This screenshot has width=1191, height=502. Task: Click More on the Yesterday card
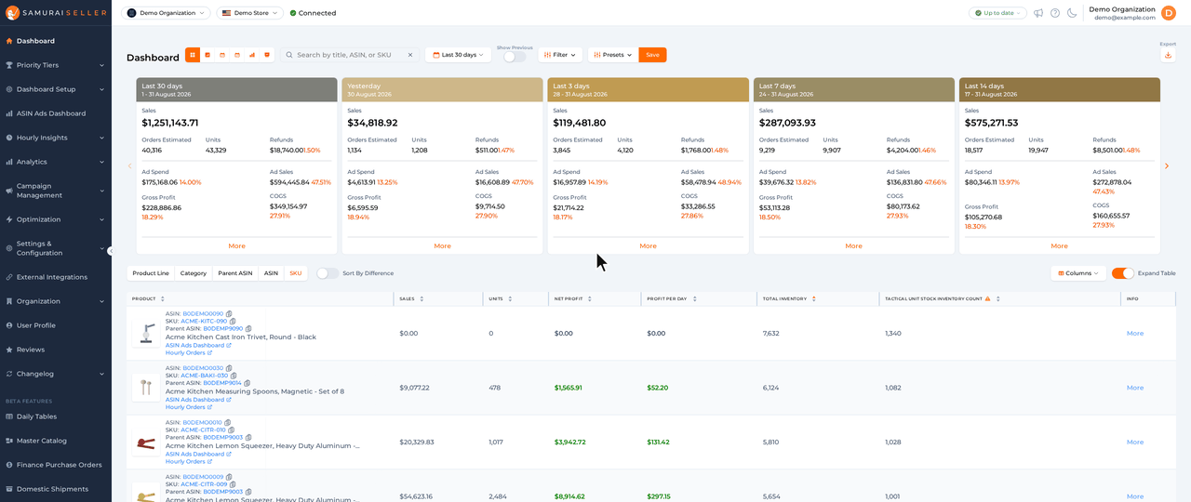(x=442, y=245)
